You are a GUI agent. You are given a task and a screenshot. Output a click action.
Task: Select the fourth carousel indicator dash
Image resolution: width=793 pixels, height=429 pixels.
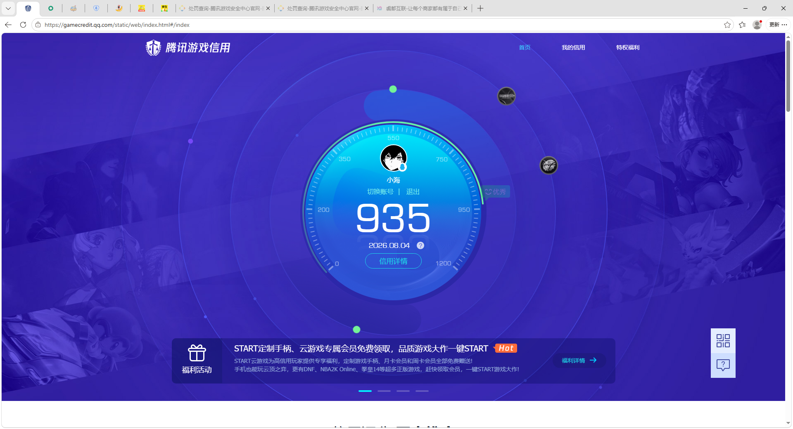click(x=422, y=391)
